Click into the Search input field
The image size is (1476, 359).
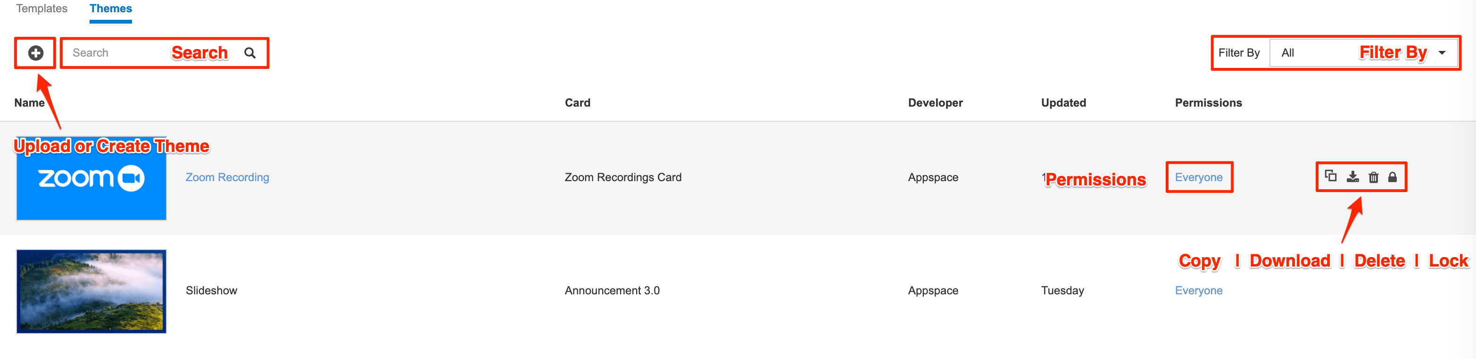click(155, 53)
